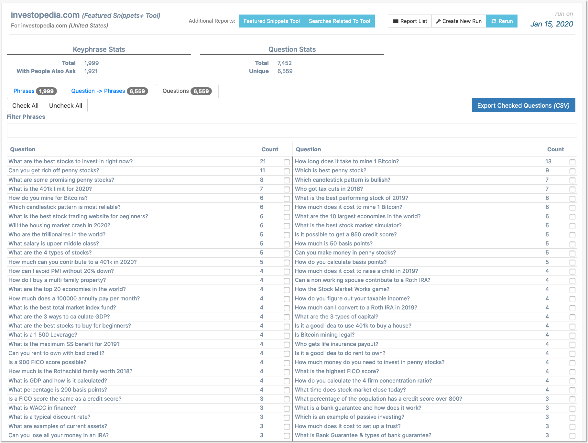588x443 pixels.
Task: Click 'What are some promising penny stocks?' text
Action: click(61, 180)
